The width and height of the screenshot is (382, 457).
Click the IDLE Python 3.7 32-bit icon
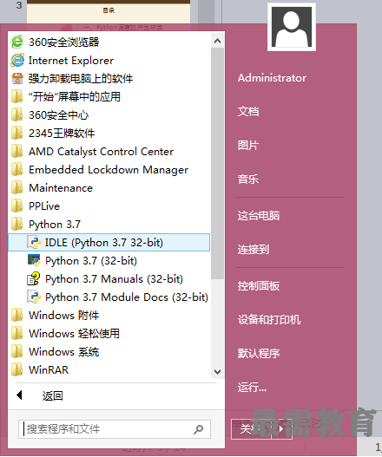[34, 242]
